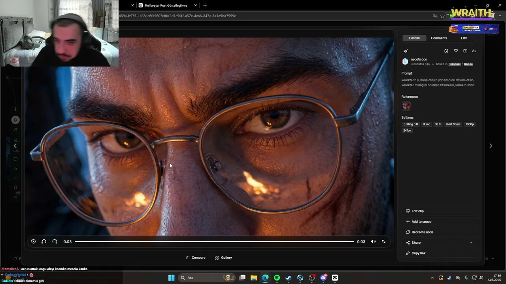Bookmark this page with the star icon
506x284 pixels.
pyautogui.click(x=442, y=16)
